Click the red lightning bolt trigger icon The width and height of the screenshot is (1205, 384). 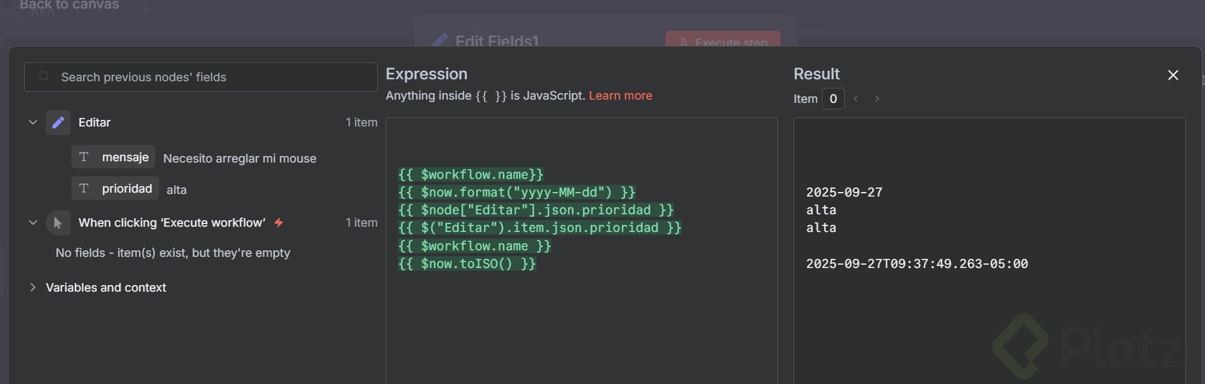[x=279, y=223]
